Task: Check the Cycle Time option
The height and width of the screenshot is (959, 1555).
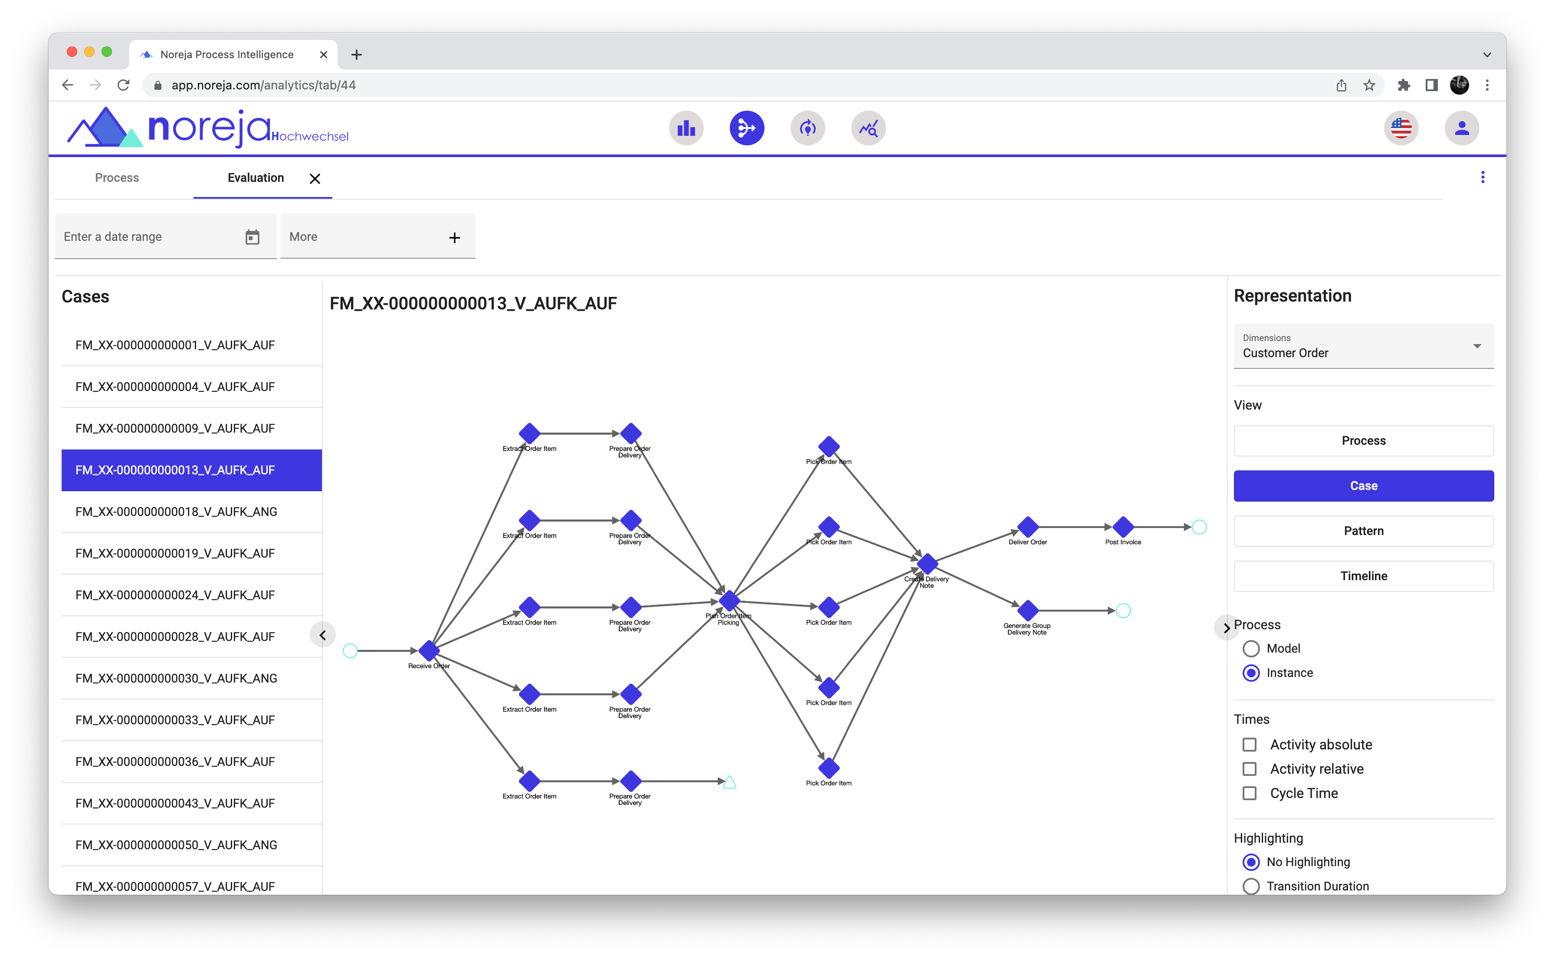Action: [x=1249, y=794]
